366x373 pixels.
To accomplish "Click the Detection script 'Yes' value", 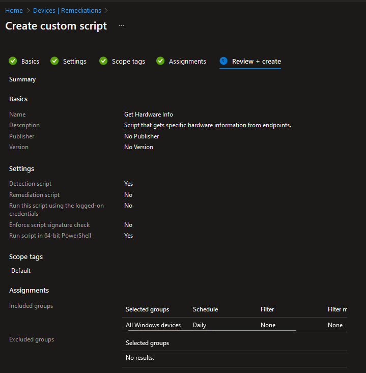I will (128, 184).
